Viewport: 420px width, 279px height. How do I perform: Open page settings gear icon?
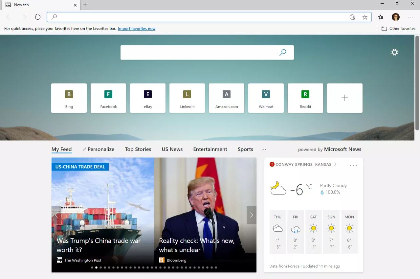coord(395,52)
